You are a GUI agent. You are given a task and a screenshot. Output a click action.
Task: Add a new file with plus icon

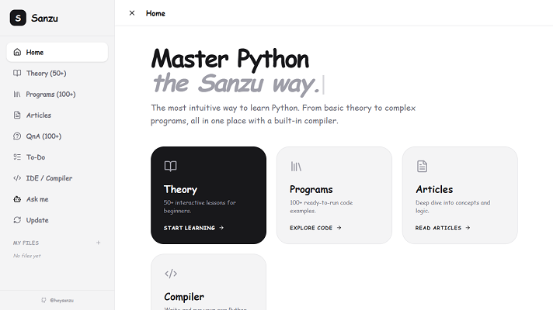pyautogui.click(x=99, y=243)
